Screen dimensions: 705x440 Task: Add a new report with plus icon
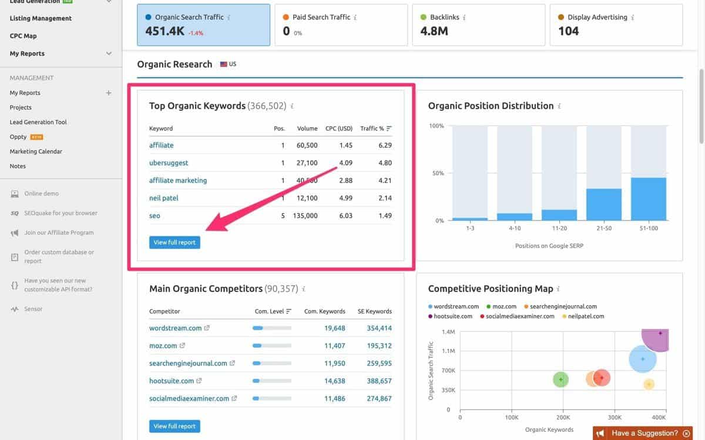click(109, 93)
